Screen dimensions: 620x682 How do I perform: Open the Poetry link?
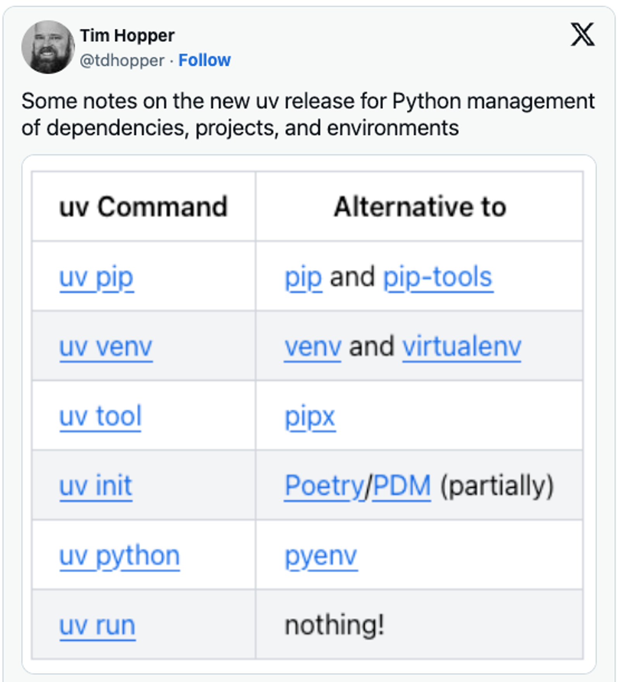(325, 486)
